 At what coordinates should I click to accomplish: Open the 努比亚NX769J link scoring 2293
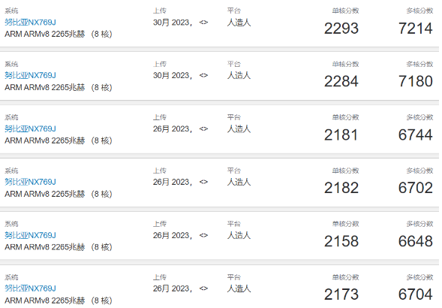click(x=30, y=23)
